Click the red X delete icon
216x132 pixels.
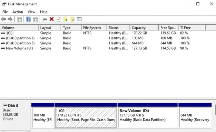52,19
